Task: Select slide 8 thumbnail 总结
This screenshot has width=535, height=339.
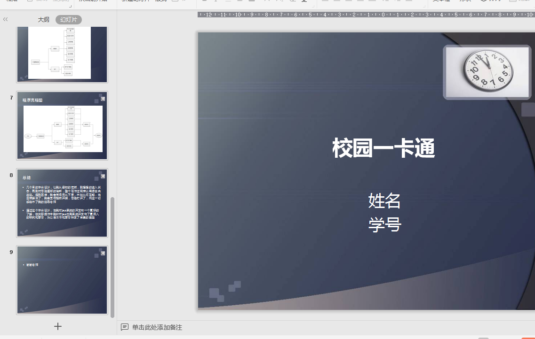Action: [x=62, y=203]
